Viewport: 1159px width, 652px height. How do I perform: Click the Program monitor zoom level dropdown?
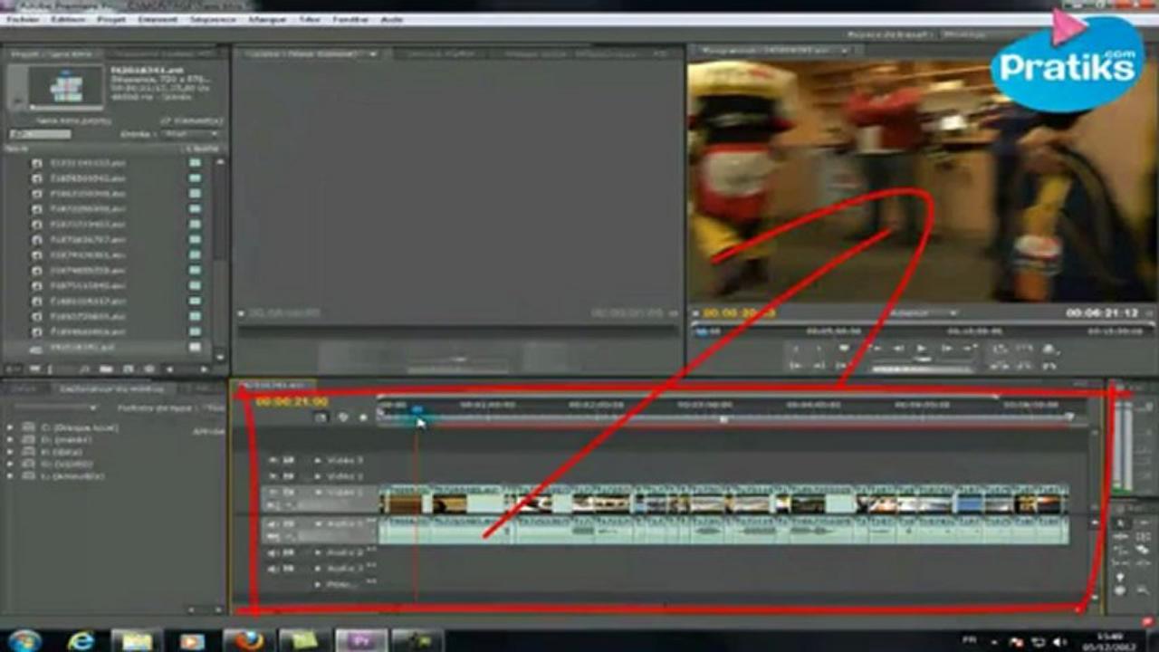[922, 313]
